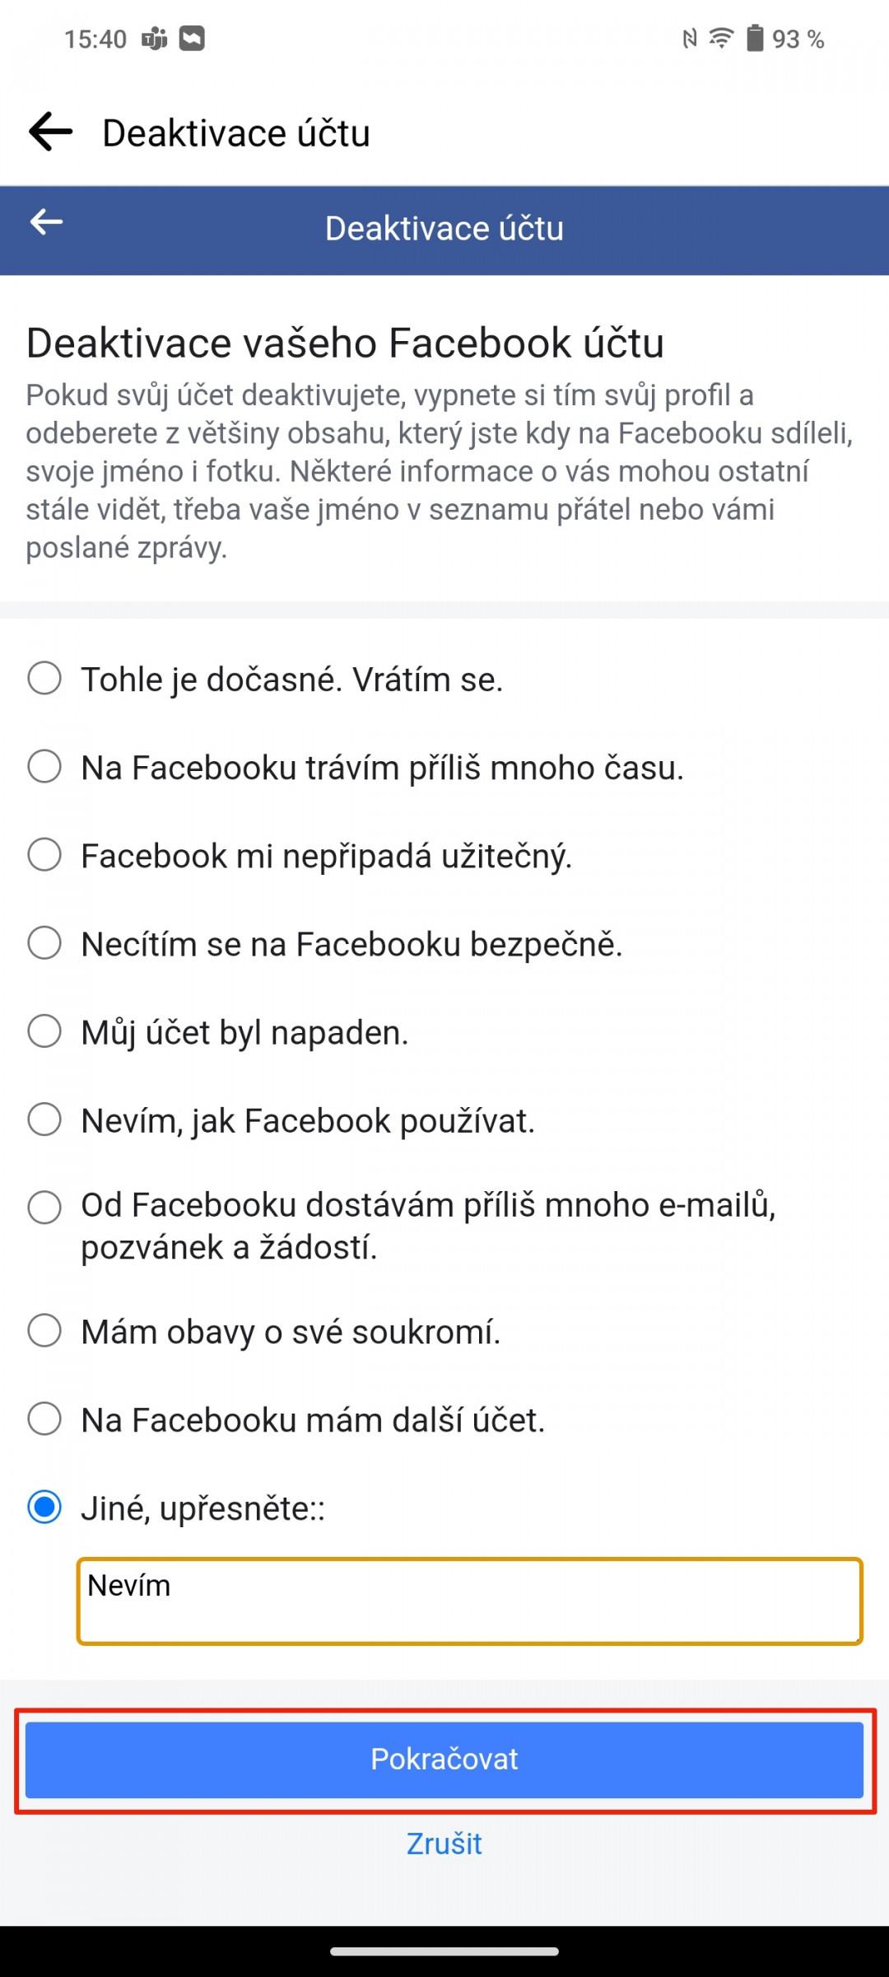Viewport: 889px width, 1977px height.
Task: Click the text field containing 'Nevím'
Action: pyautogui.click(x=469, y=1601)
